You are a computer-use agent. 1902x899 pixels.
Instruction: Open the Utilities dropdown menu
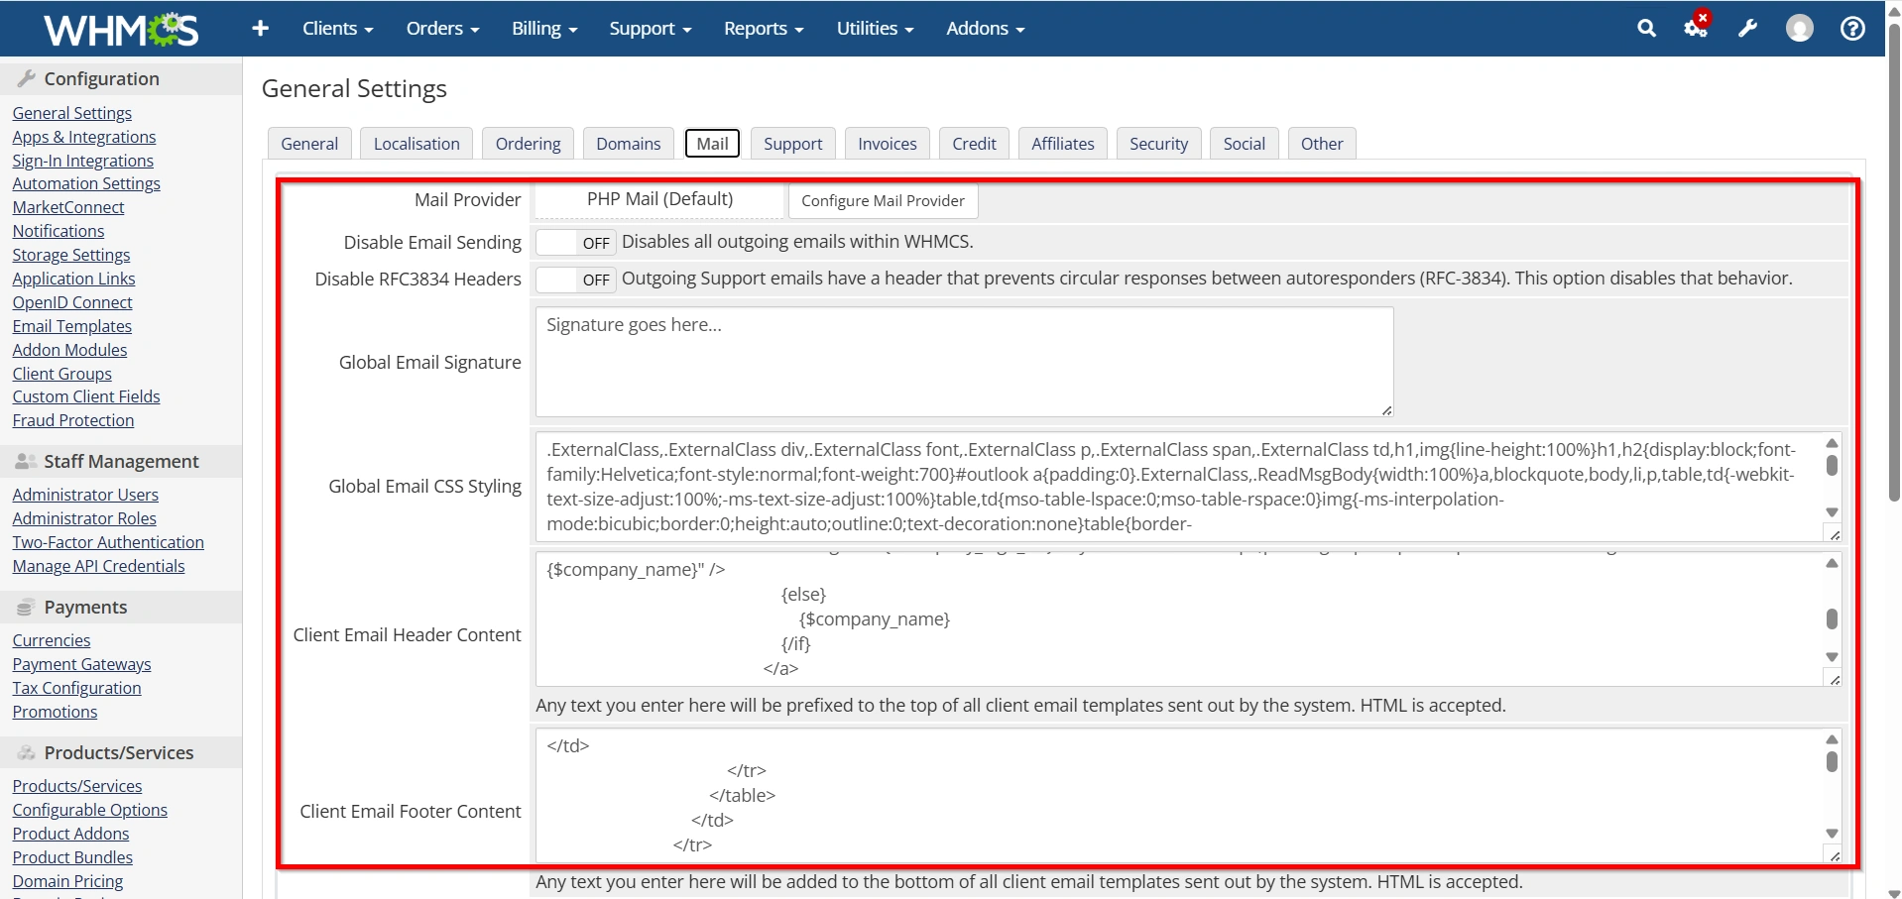875,29
